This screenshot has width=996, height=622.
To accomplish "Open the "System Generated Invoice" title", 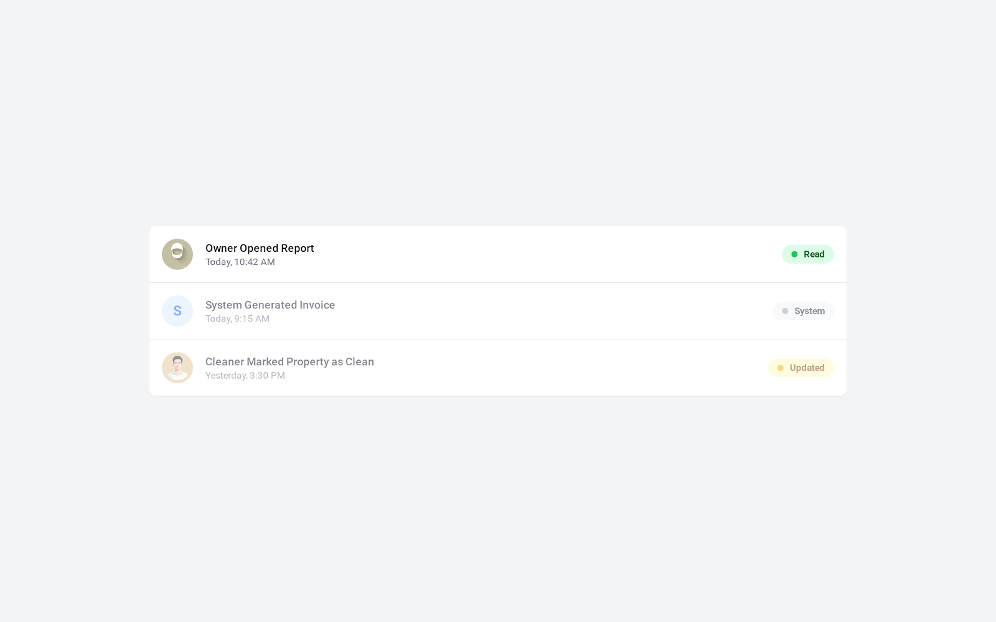I will pos(270,305).
